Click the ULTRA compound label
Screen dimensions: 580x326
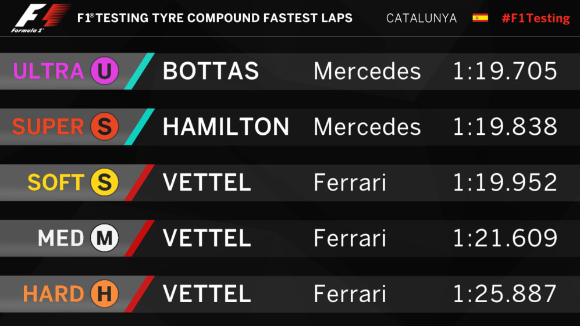click(x=49, y=71)
